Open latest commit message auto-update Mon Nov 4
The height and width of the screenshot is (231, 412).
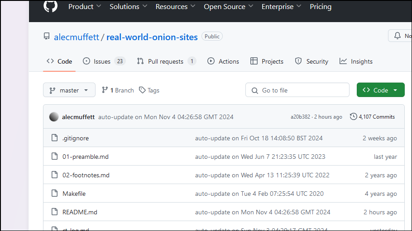coord(166,117)
